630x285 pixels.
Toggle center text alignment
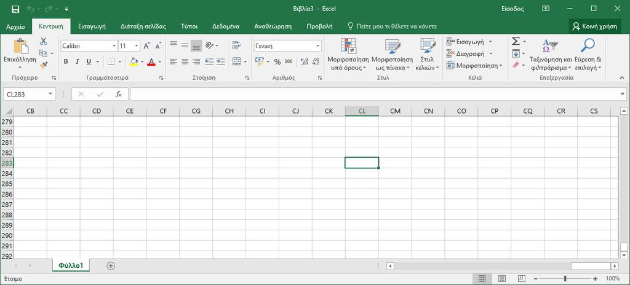185,61
